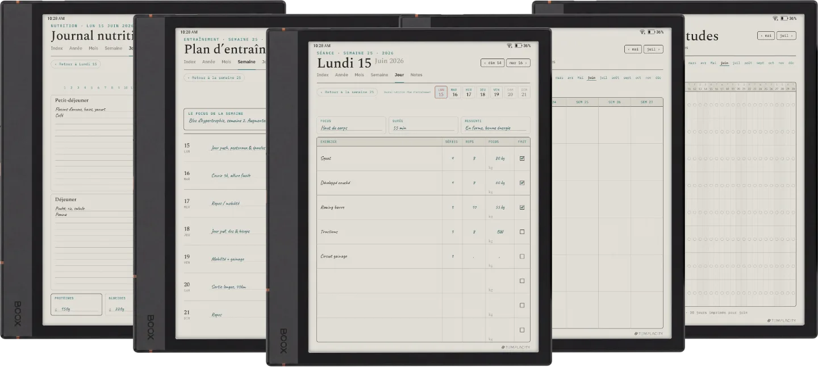Tap the Wi-Fi icon on the habitudes screen
This screenshot has width=818, height=367.
click(775, 18)
